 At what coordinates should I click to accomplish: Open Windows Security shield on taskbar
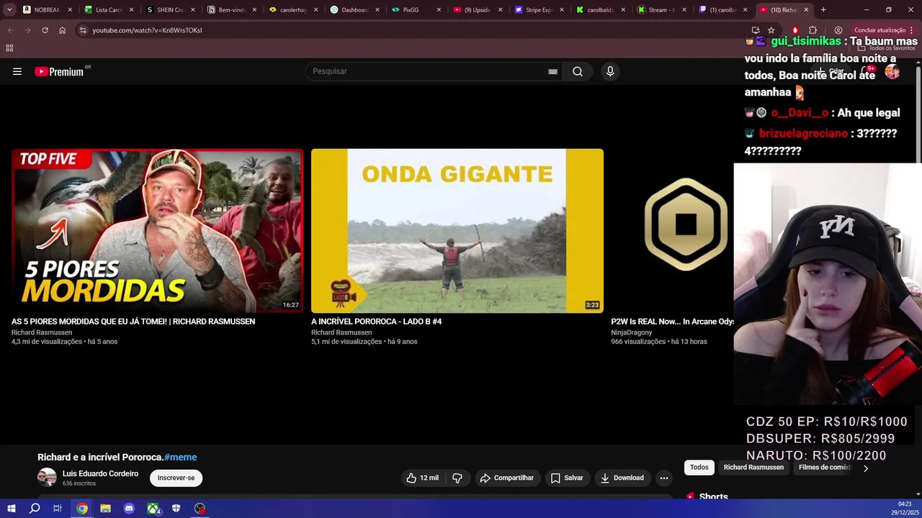coord(176,509)
